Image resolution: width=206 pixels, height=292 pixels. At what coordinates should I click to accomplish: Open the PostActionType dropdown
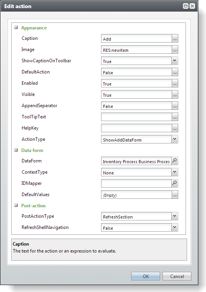(175, 216)
